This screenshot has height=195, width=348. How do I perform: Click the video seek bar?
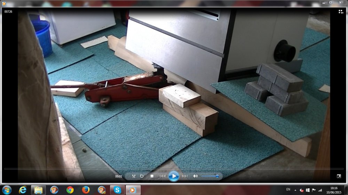point(174,169)
